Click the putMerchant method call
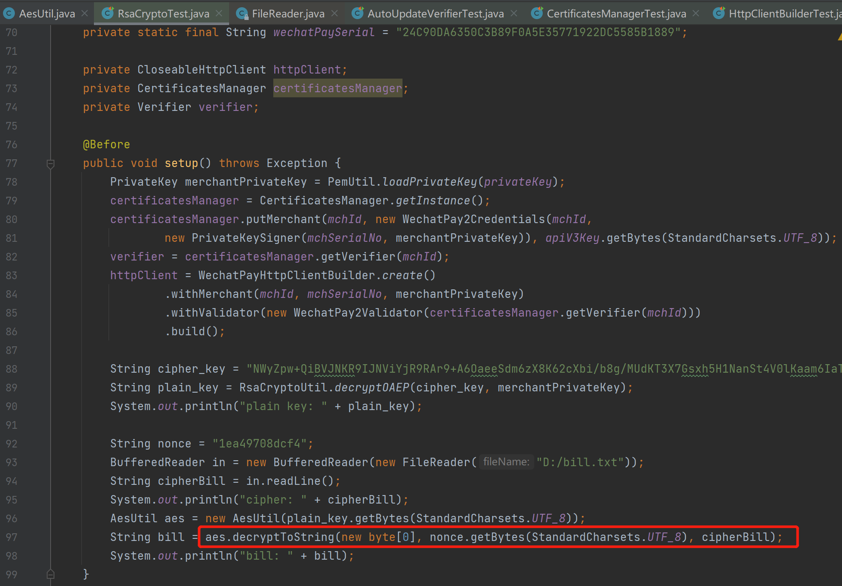This screenshot has width=842, height=586. 283,219
